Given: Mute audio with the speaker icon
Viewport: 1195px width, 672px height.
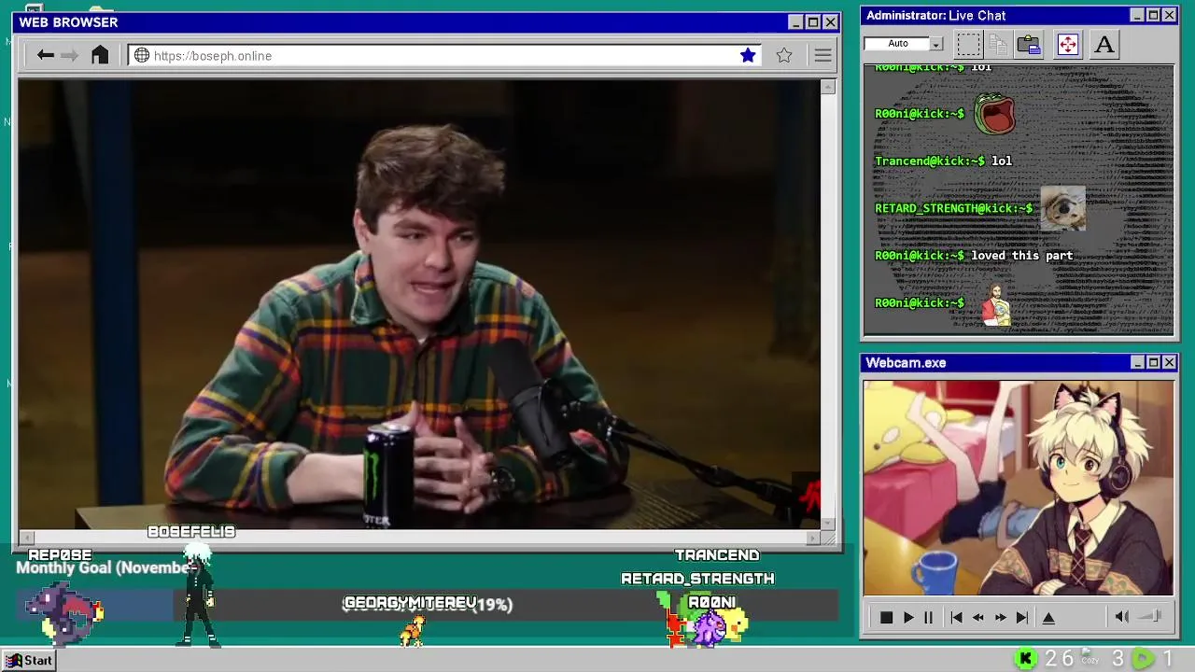Looking at the screenshot, I should (1122, 616).
